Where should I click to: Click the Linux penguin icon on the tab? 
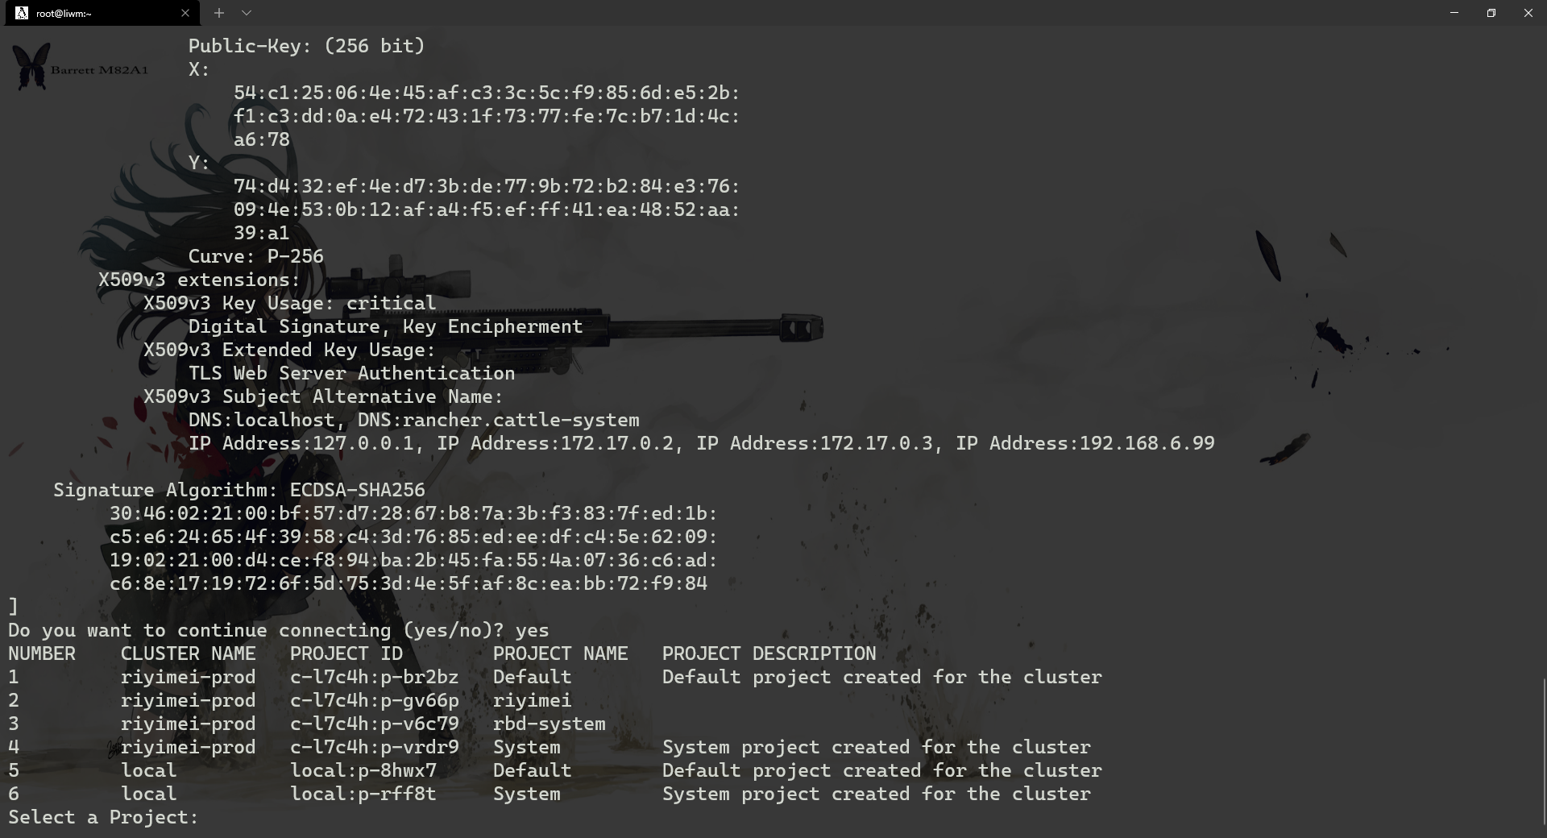(22, 13)
